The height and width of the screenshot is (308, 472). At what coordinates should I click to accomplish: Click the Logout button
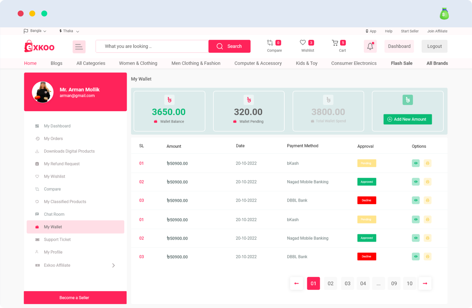pos(435,46)
